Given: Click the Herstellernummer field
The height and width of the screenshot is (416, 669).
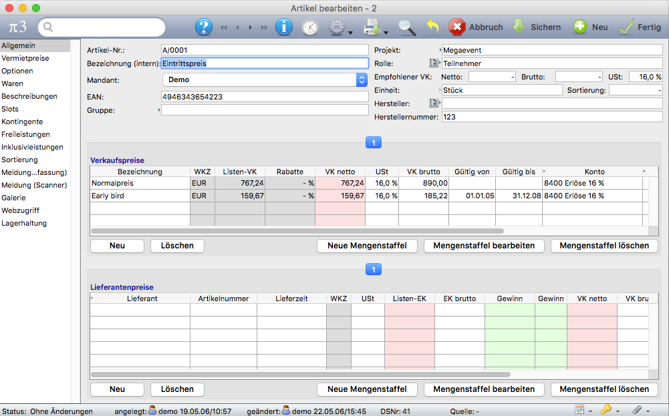Looking at the screenshot, I should [x=552, y=117].
